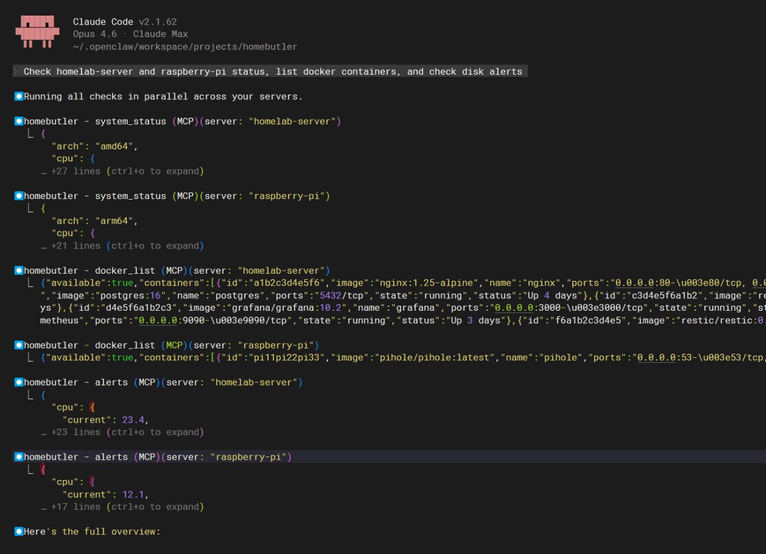Click the bullet beside docker_list homelab-server call
This screenshot has width=766, height=554.
point(19,271)
